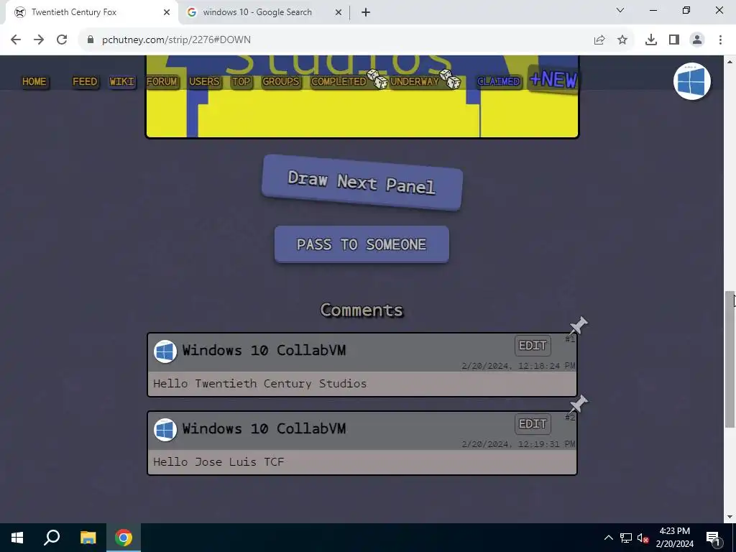Click the 12:19:31 PM comment timestamp
The height and width of the screenshot is (552, 736).
pyautogui.click(x=518, y=444)
